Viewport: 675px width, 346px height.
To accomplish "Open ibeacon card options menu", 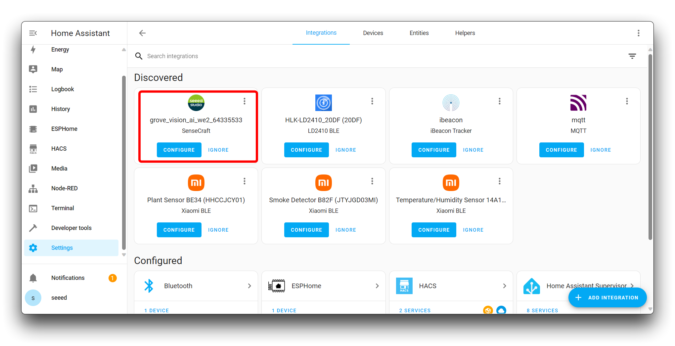I will tap(500, 101).
